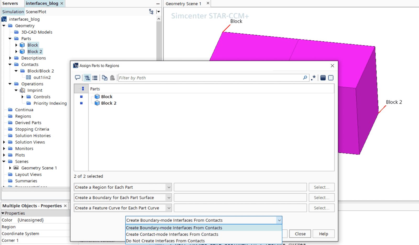419x245 pixels.
Task: Click the tree scrollbar up arrow
Action: [x=159, y=19]
